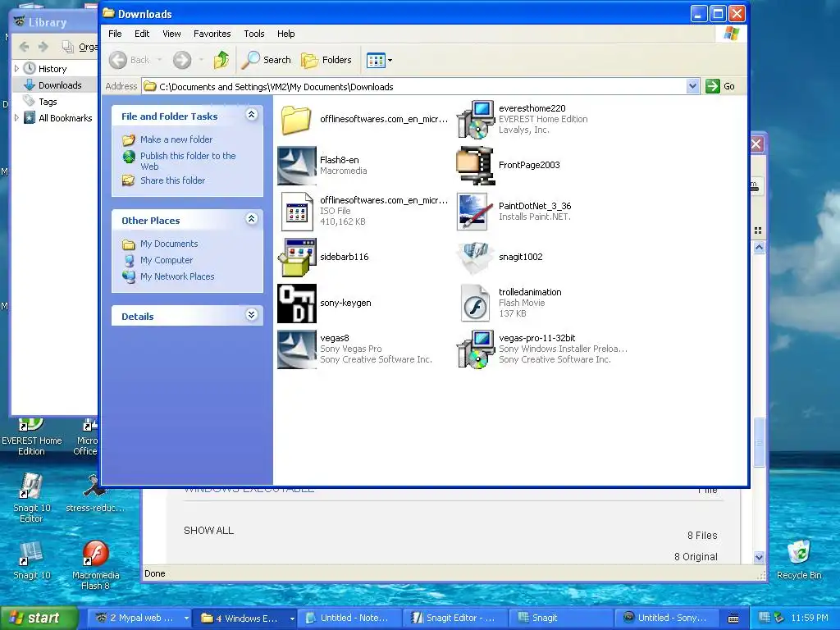Expand the Details panel

(252, 314)
